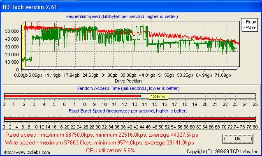Click the Ok button

(x=238, y=139)
